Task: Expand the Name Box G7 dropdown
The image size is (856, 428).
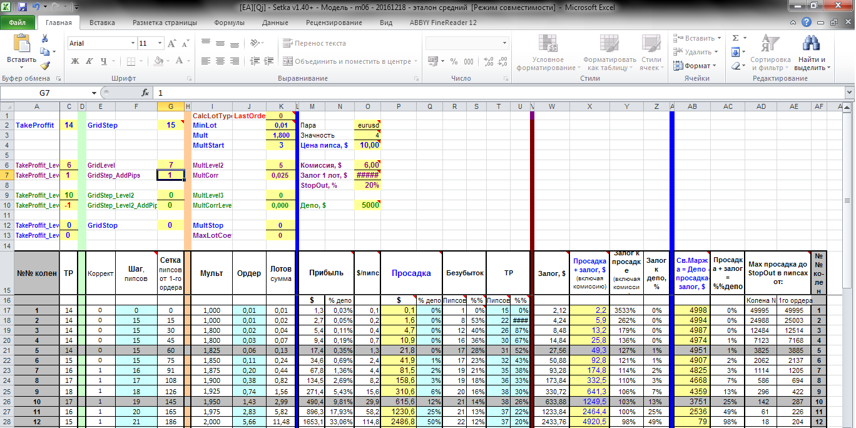Action: (94, 93)
